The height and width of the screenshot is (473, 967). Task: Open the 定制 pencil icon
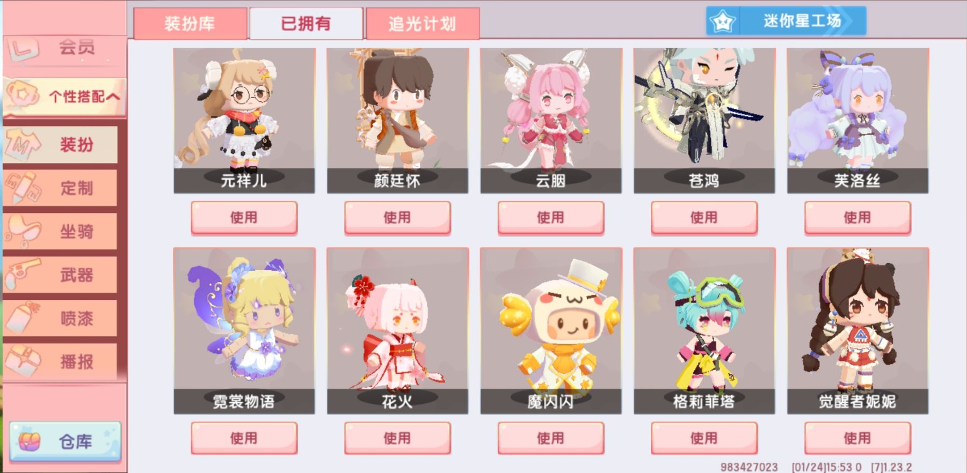tap(23, 188)
